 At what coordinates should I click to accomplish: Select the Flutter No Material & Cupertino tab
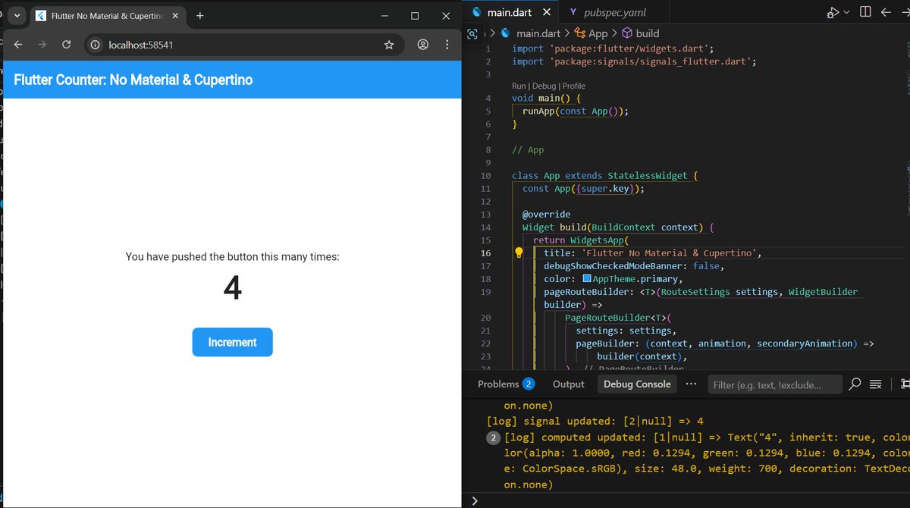106,16
